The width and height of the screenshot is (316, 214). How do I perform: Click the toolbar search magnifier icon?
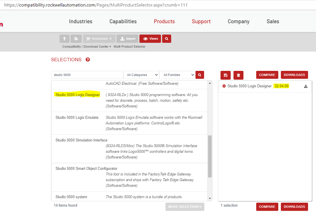pos(167,39)
